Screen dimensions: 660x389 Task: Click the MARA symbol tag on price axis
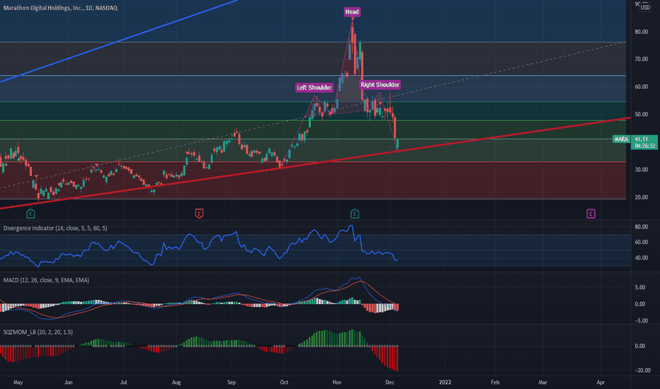pyautogui.click(x=621, y=139)
